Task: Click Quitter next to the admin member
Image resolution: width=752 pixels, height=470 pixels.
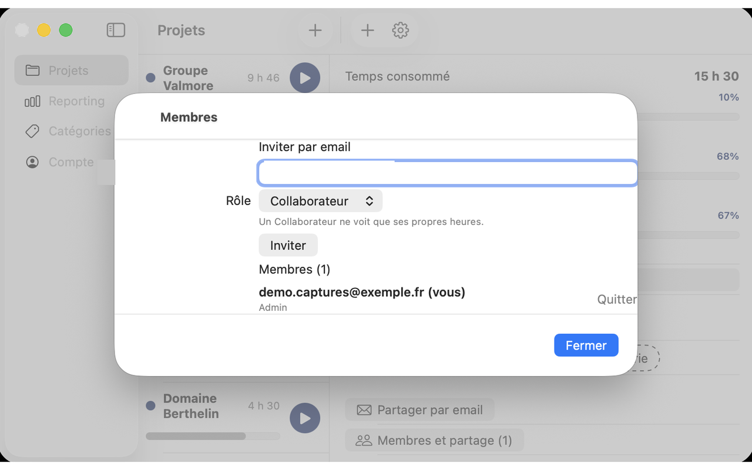Action: point(617,299)
